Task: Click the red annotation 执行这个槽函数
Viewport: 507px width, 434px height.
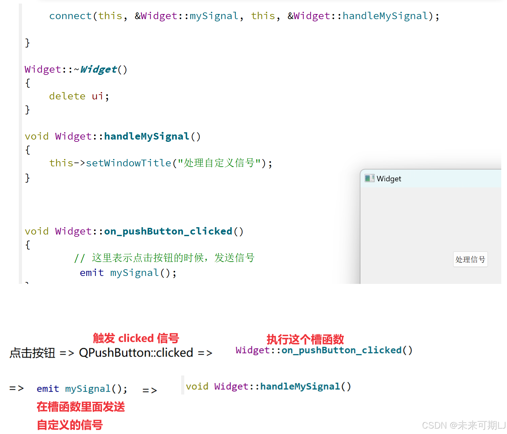Action: pos(305,339)
